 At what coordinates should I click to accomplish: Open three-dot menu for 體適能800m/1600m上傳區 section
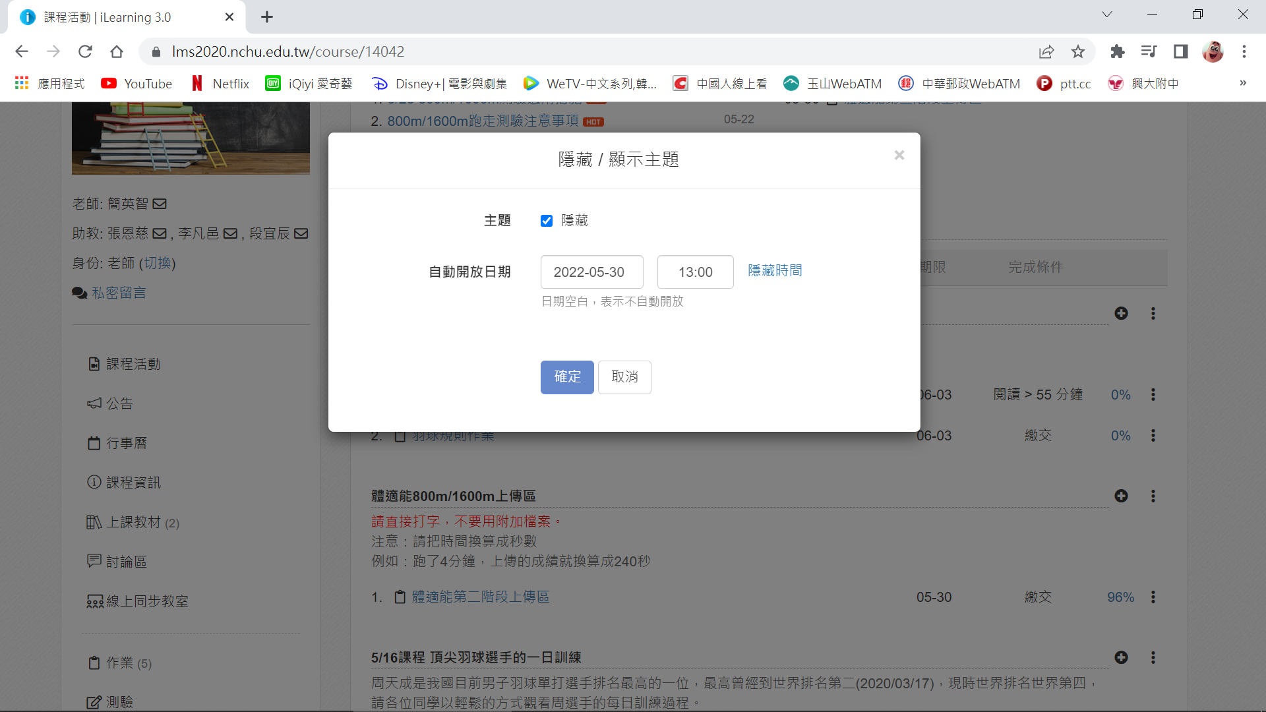point(1153,496)
